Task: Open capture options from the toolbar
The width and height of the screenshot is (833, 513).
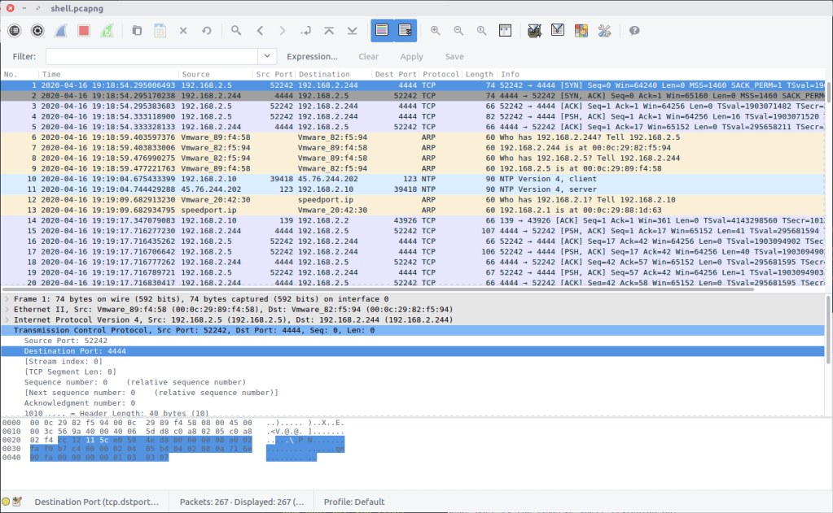Action: tap(37, 30)
